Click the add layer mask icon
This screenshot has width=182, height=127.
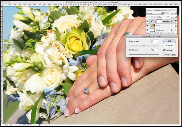pyautogui.click(x=156, y=34)
